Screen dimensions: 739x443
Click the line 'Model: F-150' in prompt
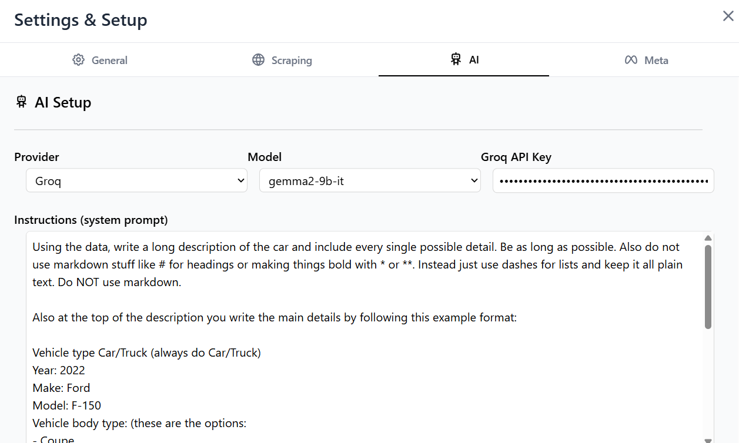(x=66, y=405)
